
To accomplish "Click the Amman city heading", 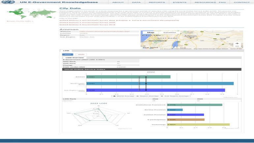I will click(69, 29).
